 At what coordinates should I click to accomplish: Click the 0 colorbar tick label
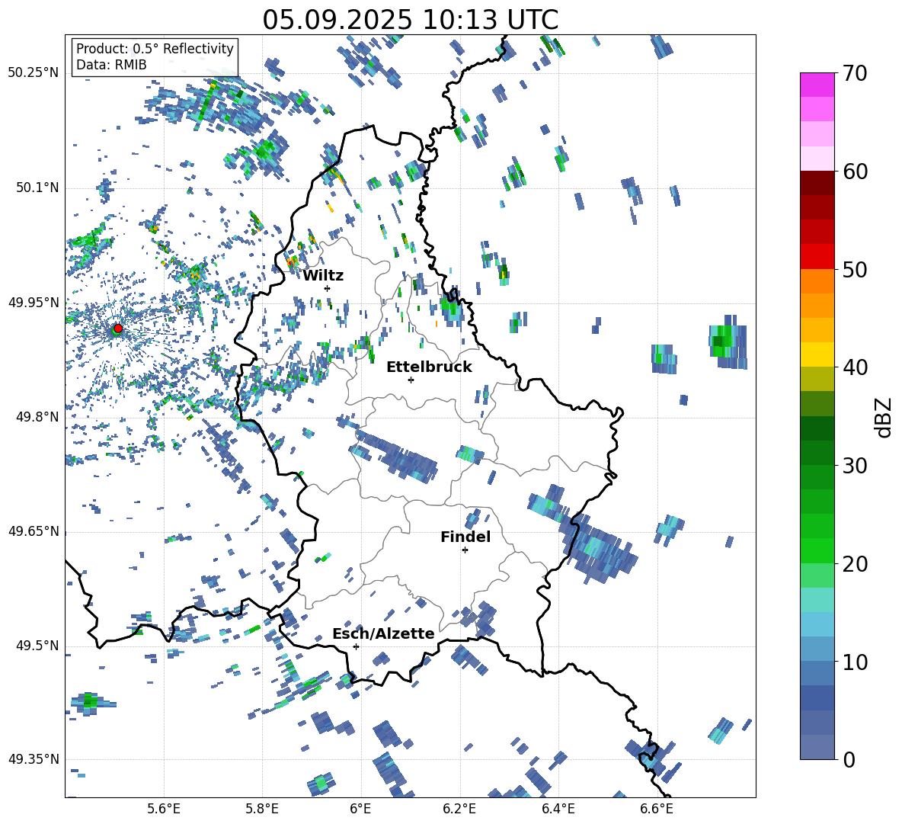click(x=849, y=759)
